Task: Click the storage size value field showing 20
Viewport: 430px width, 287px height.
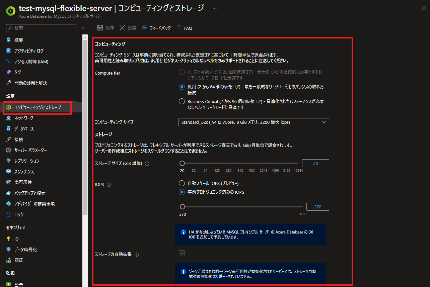Action: coord(315,163)
